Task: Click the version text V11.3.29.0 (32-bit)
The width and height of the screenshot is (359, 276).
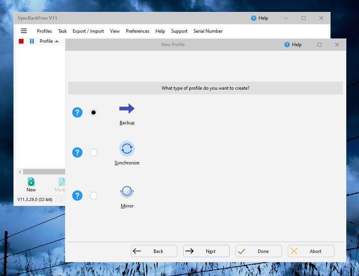Action: [35, 199]
